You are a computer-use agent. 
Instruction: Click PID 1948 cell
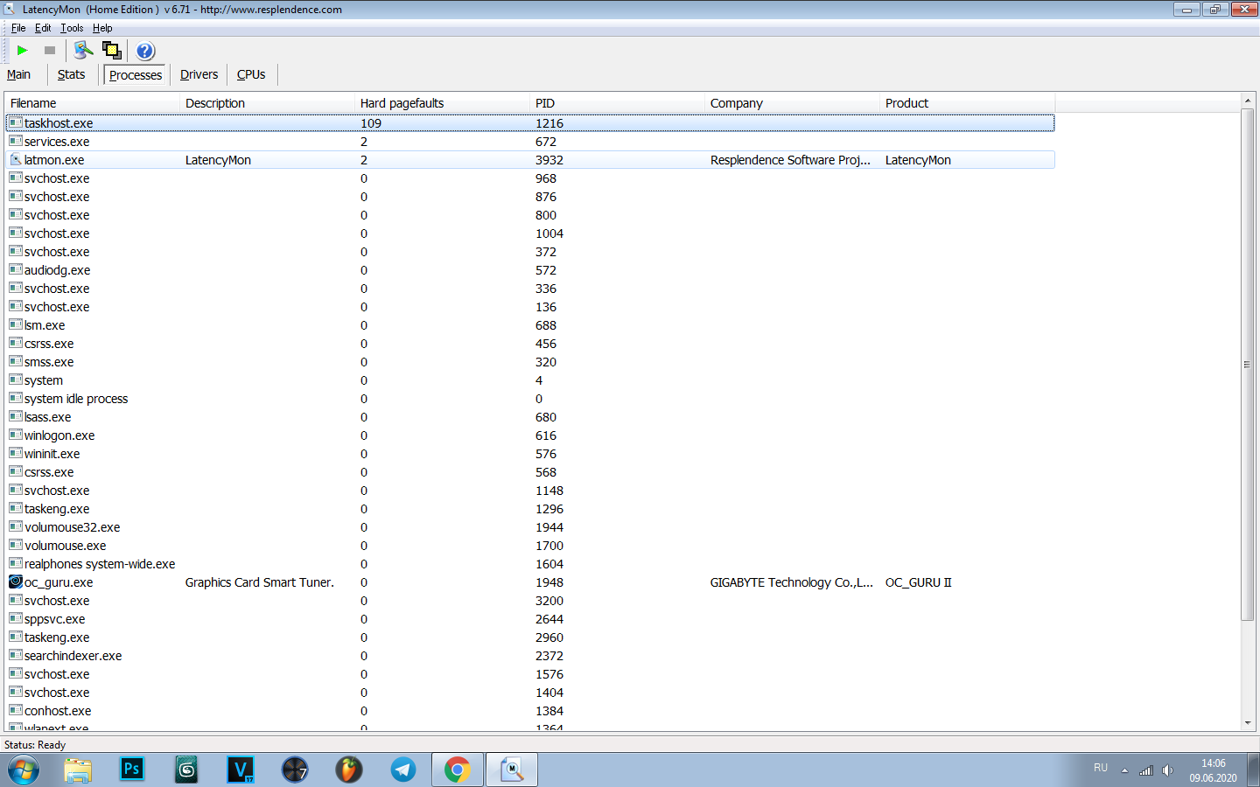coord(549,582)
